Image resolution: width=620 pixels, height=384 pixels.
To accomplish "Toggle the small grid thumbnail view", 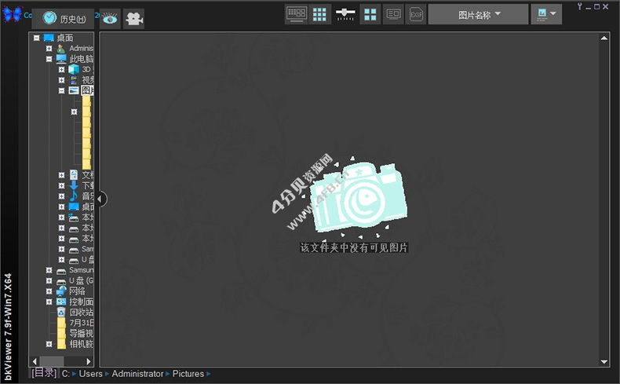I will coord(319,13).
